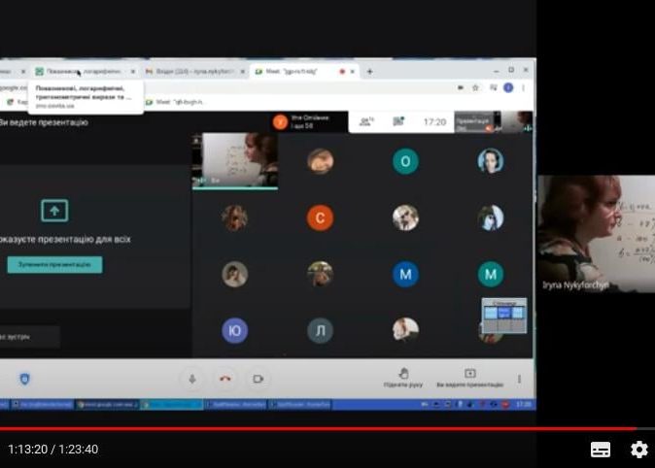655x468 pixels.
Task: Open Chrome three-dot menu
Action: tap(524, 87)
